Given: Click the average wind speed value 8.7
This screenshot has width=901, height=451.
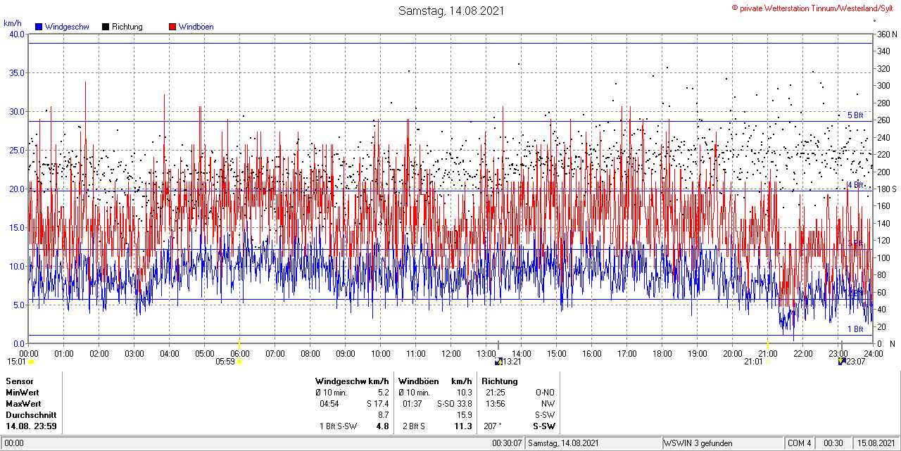Looking at the screenshot, I should pos(384,415).
